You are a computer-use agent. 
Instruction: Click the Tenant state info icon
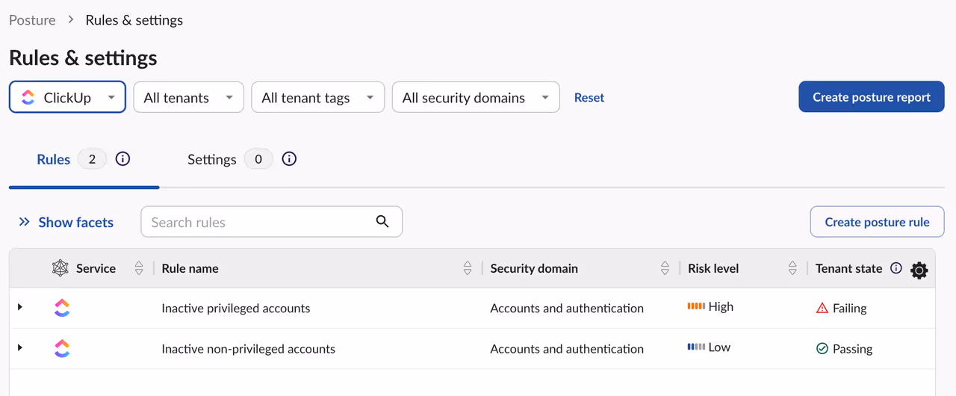pyautogui.click(x=896, y=268)
